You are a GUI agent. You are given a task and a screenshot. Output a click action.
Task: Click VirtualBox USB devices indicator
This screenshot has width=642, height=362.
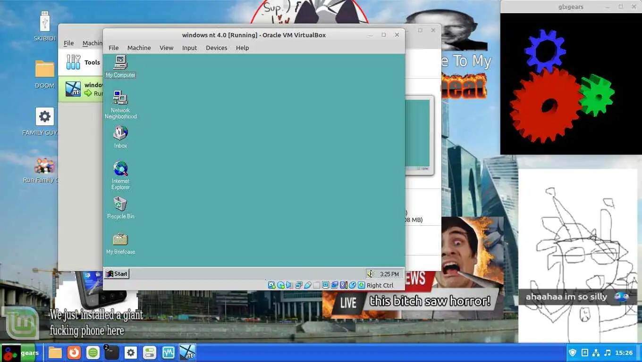click(308, 285)
